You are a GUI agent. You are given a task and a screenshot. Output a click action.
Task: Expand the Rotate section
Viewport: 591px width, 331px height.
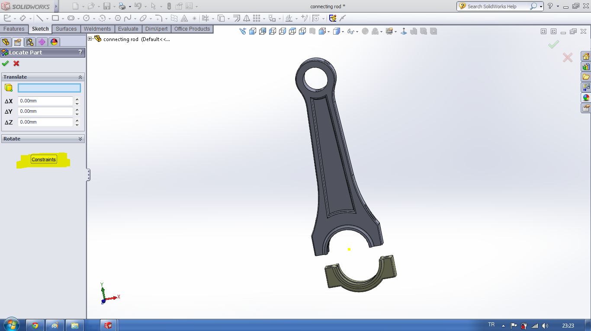click(80, 139)
